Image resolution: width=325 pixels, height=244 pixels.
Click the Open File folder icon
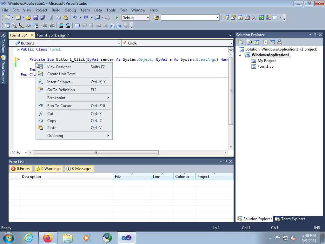[x=28, y=18]
